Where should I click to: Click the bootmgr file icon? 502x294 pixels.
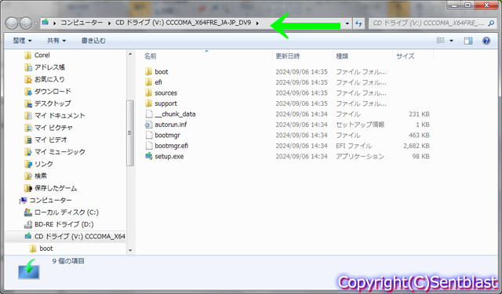(x=148, y=135)
